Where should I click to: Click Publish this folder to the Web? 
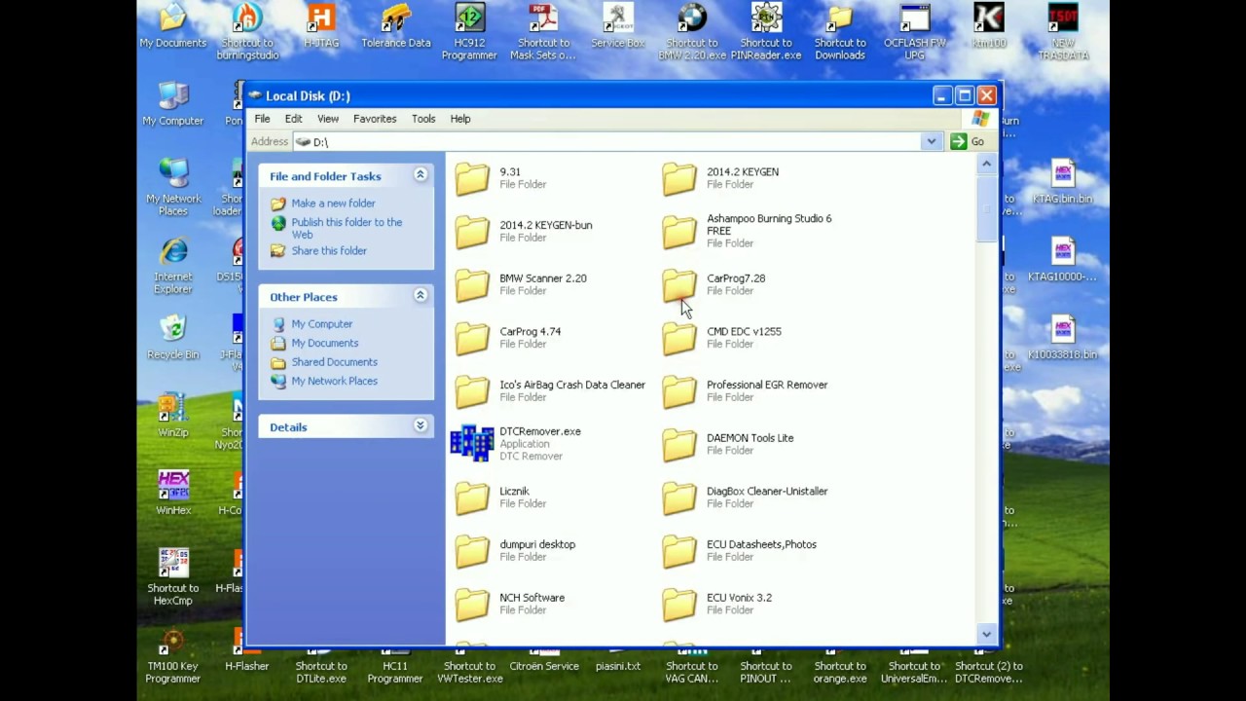347,229
